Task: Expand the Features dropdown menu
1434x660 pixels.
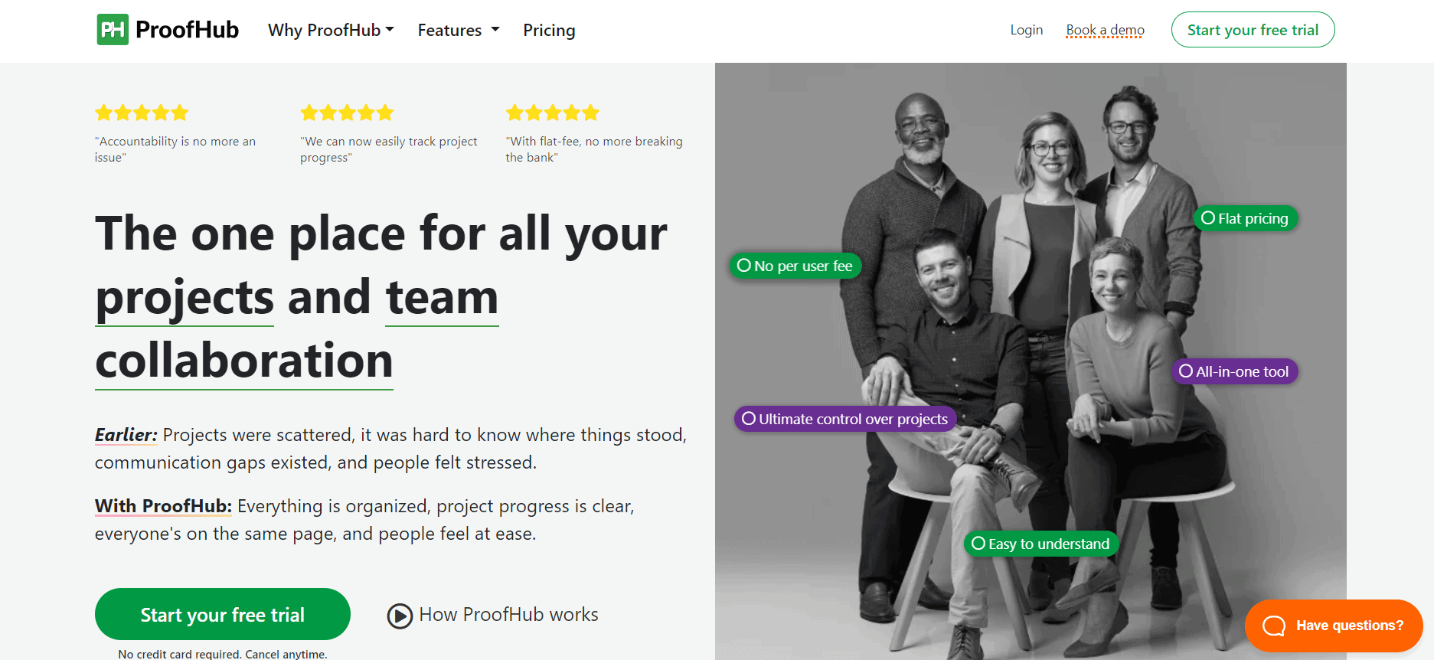Action: (459, 30)
